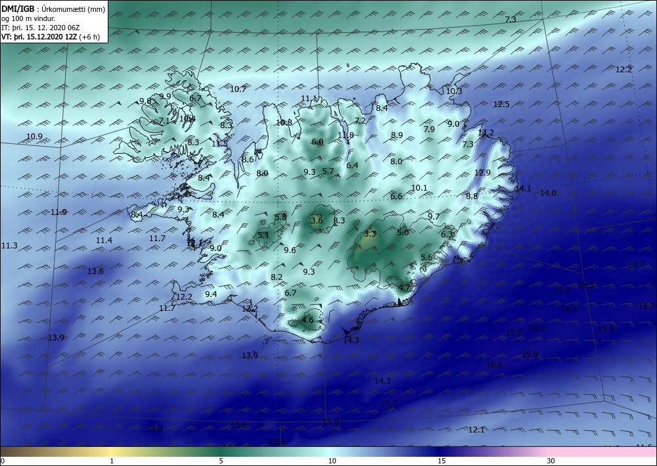Click the map value 5.8
Screen dimensions: 657x466
(281, 217)
